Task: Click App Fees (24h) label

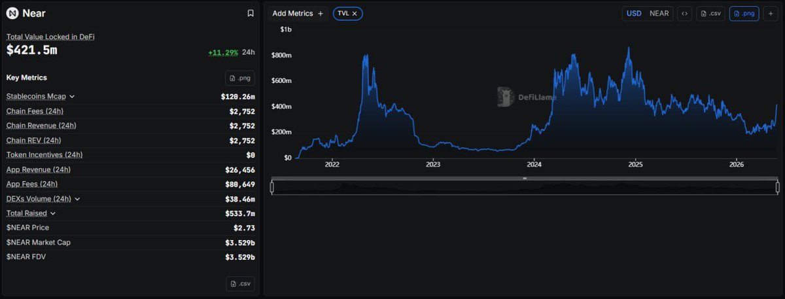Action: coord(32,184)
